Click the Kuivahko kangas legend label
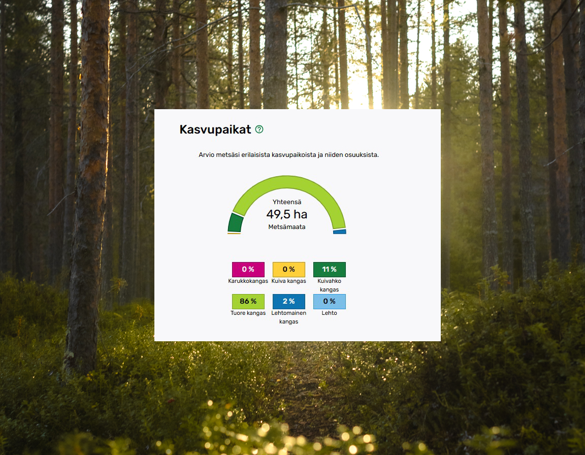This screenshot has height=455, width=585. click(x=330, y=285)
